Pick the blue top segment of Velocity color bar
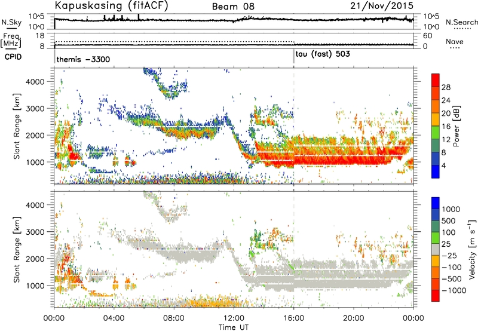Viewport: 478px width, 331px height. 436,203
